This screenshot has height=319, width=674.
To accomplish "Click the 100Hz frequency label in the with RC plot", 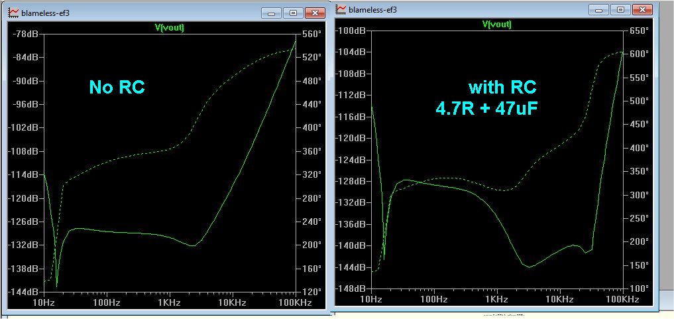I will tap(433, 298).
